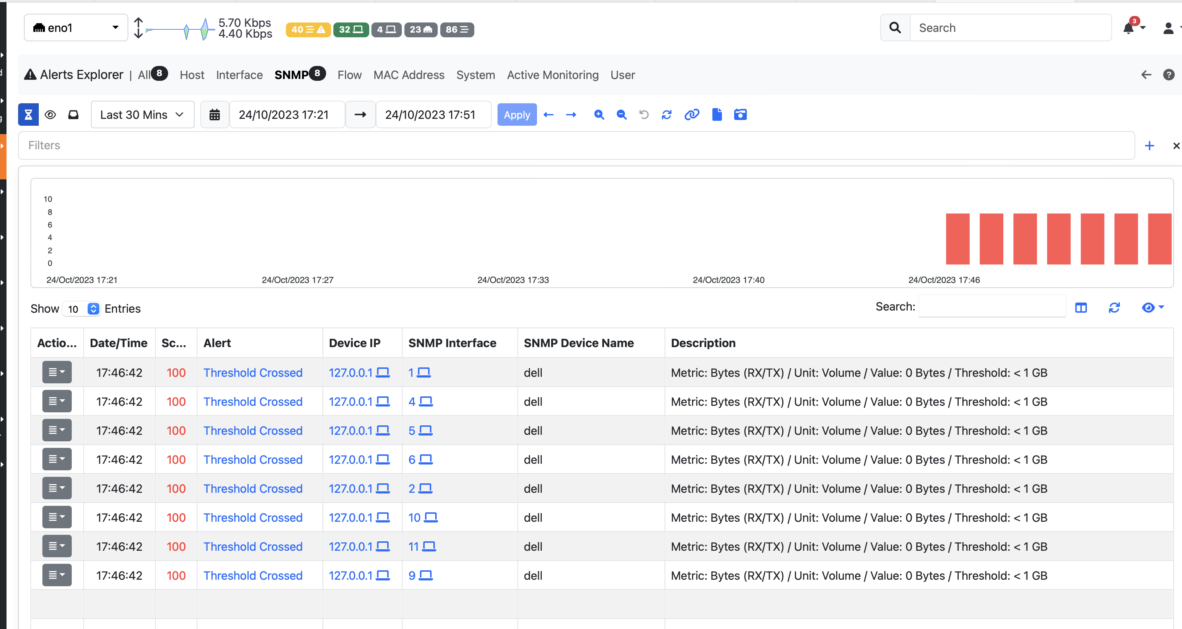1182x629 pixels.
Task: Open the Last 30 Mins time dropdown
Action: [142, 115]
